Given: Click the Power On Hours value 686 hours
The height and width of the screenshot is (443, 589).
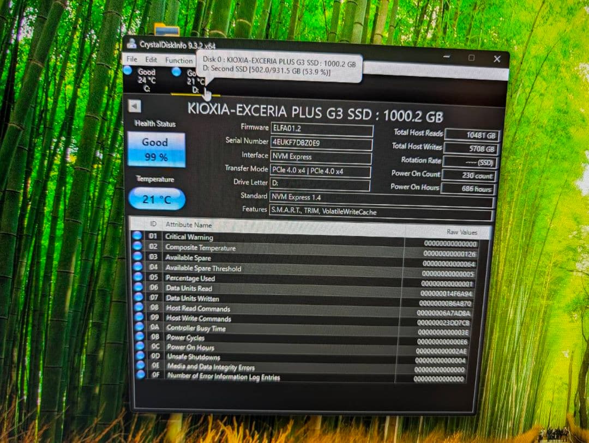Looking at the screenshot, I should tap(467, 189).
